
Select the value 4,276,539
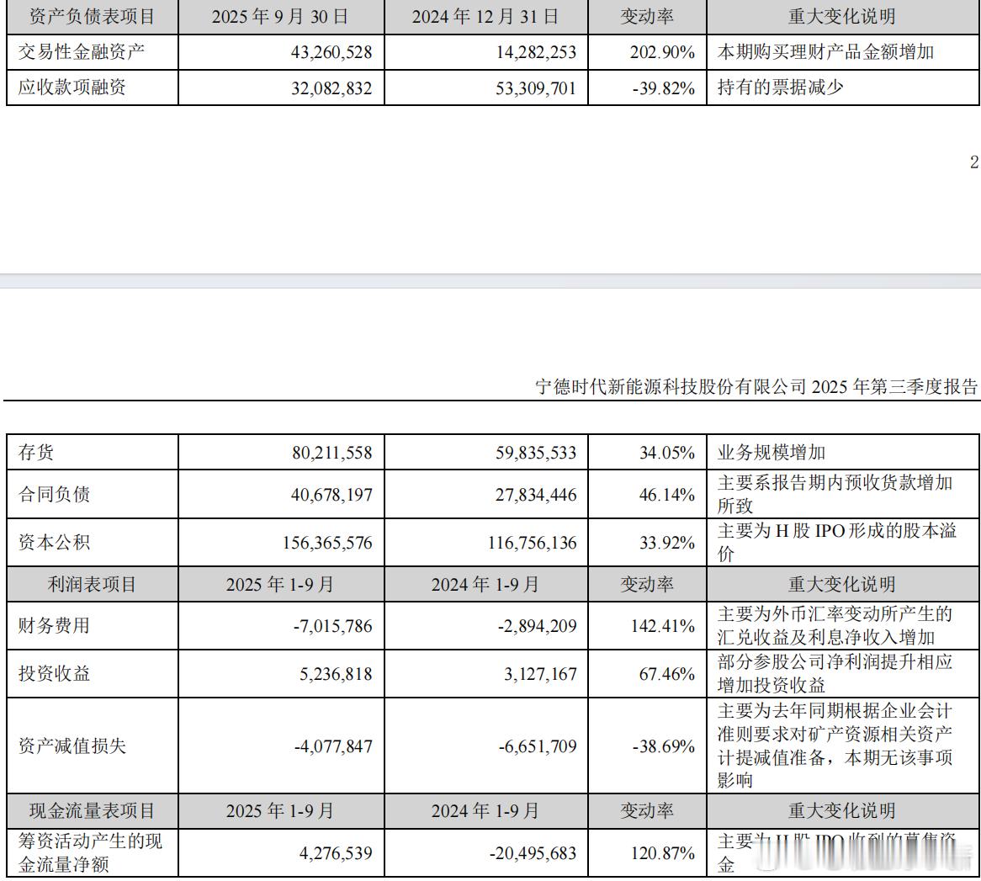[336, 853]
